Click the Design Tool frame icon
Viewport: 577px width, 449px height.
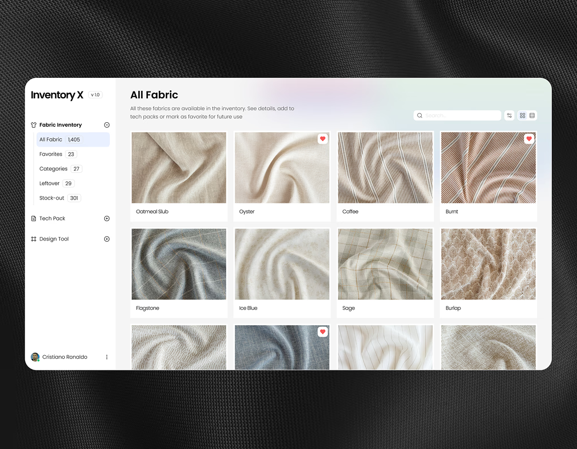click(34, 239)
